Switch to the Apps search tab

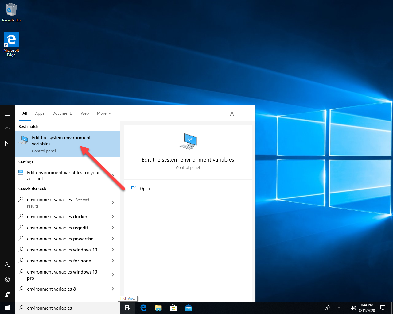(x=40, y=113)
